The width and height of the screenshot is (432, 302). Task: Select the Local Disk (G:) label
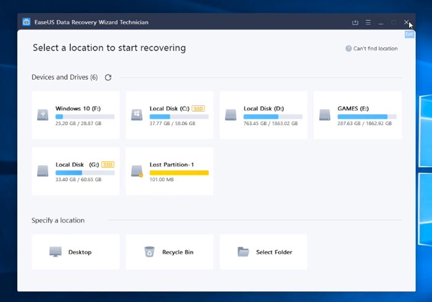77,165
